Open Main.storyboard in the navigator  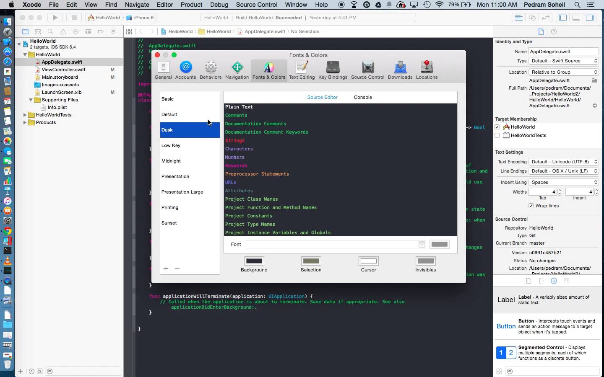[x=60, y=77]
